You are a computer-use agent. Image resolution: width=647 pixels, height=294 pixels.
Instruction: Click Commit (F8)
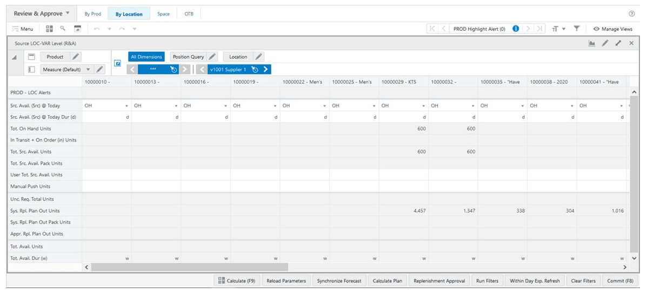point(620,281)
